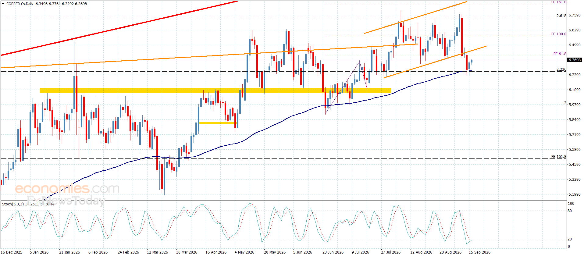The image size is (584, 256).
Task: Click the Stoch(5,3,3) indicator label
Action: pos(13,204)
